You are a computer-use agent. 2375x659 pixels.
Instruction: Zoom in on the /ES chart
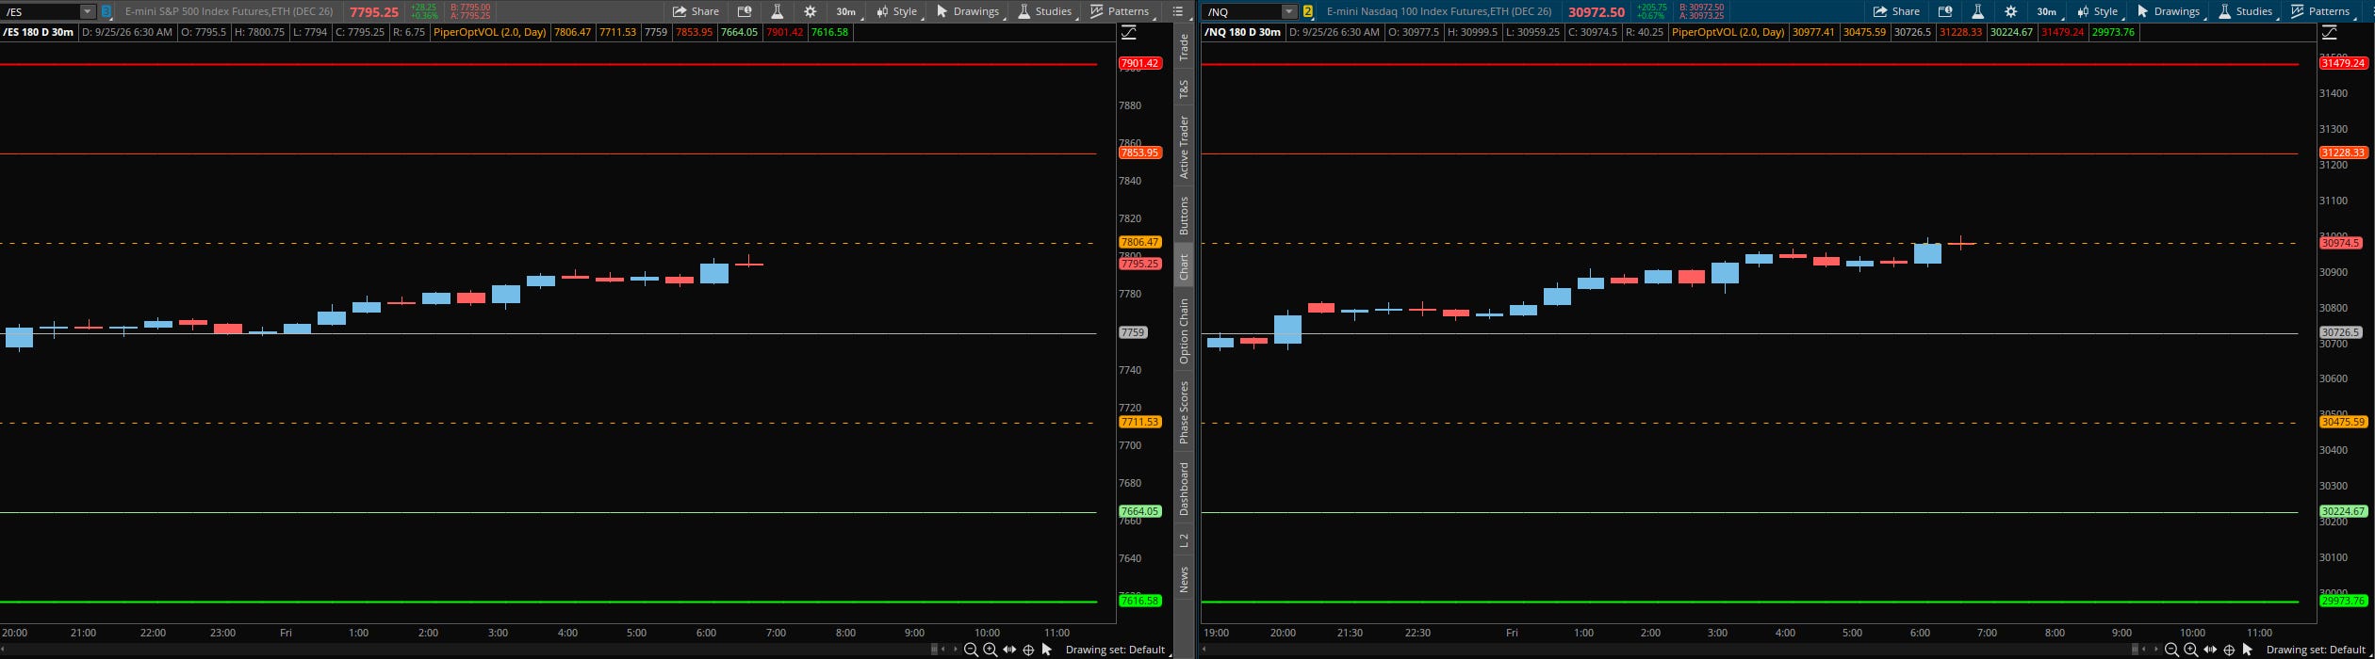(x=990, y=650)
